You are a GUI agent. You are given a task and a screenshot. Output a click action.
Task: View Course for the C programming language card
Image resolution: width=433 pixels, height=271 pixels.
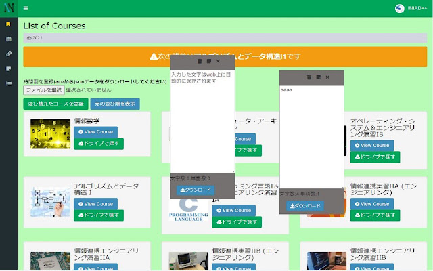click(x=234, y=211)
